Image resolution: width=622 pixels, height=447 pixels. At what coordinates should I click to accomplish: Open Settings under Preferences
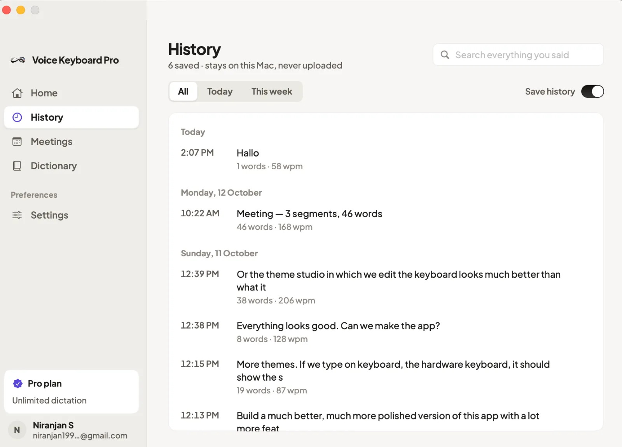(72, 215)
